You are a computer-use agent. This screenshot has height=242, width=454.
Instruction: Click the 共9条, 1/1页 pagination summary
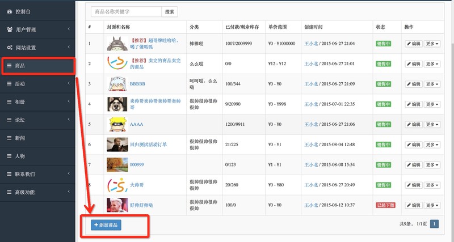pos(413,224)
